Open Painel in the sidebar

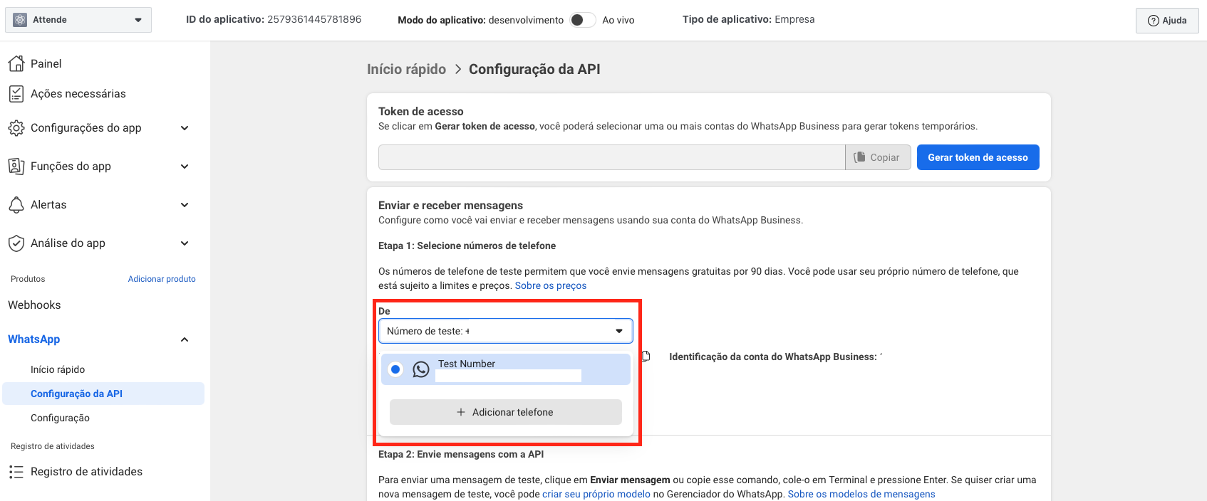point(46,63)
